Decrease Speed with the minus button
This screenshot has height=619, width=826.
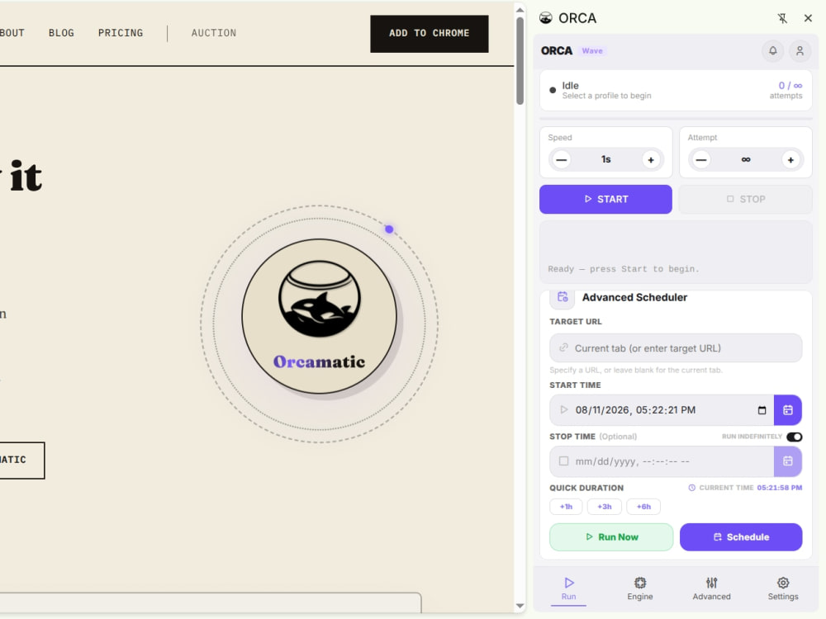[x=562, y=160]
